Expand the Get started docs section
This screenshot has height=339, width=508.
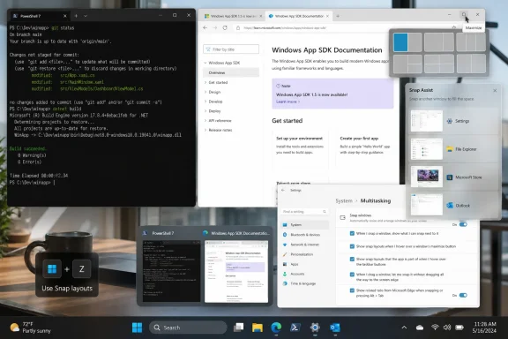click(x=205, y=82)
